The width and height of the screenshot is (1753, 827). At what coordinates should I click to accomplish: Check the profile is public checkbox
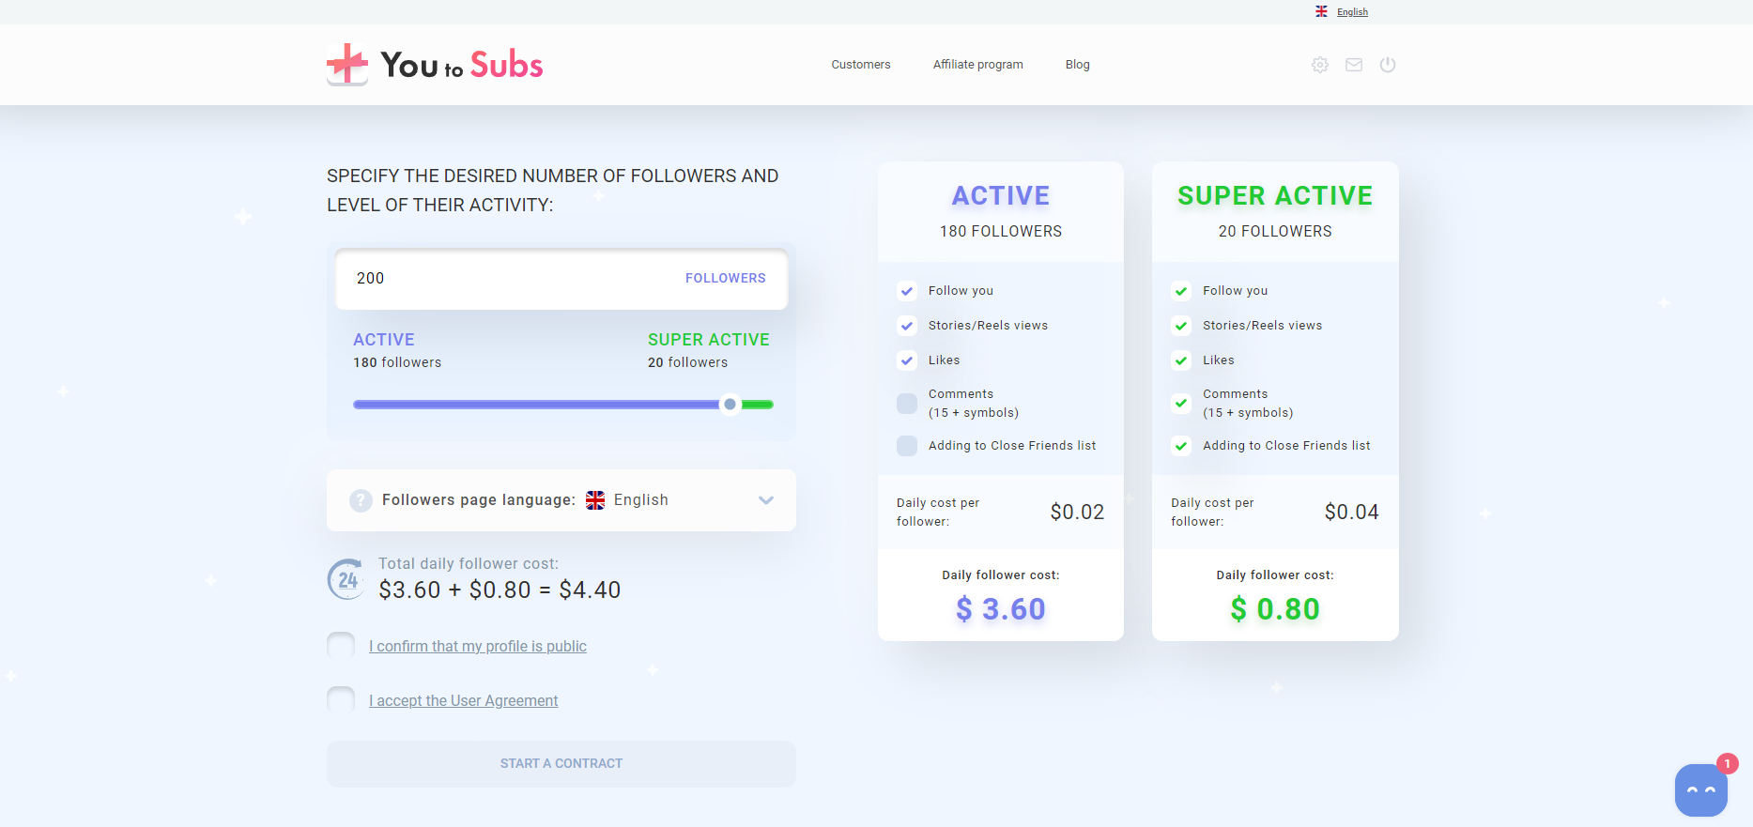tap(341, 646)
